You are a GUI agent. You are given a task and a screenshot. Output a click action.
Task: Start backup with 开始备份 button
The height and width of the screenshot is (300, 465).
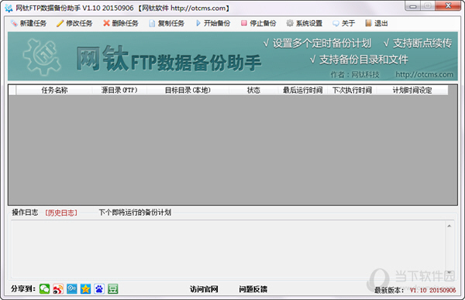pyautogui.click(x=213, y=23)
